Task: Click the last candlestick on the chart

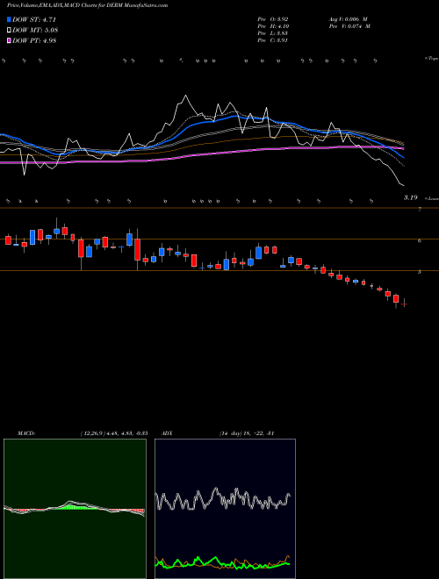Action: pyautogui.click(x=404, y=304)
